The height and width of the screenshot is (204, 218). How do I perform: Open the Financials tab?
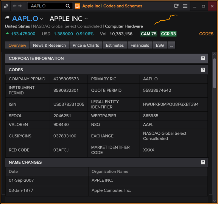(x=140, y=45)
